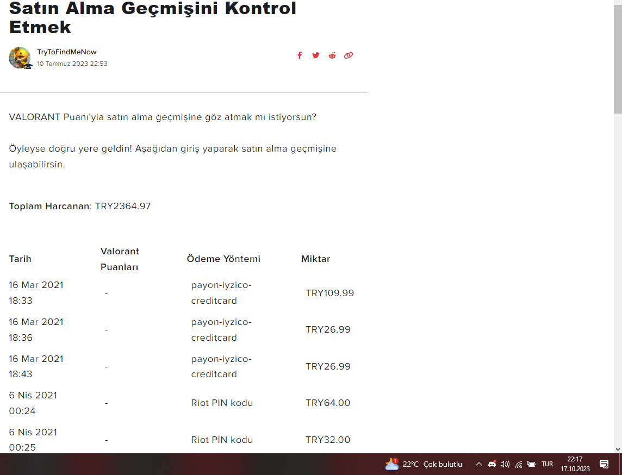The width and height of the screenshot is (622, 475).
Task: Select Riot PIN kodu in TRY64.00 row
Action: (x=222, y=403)
